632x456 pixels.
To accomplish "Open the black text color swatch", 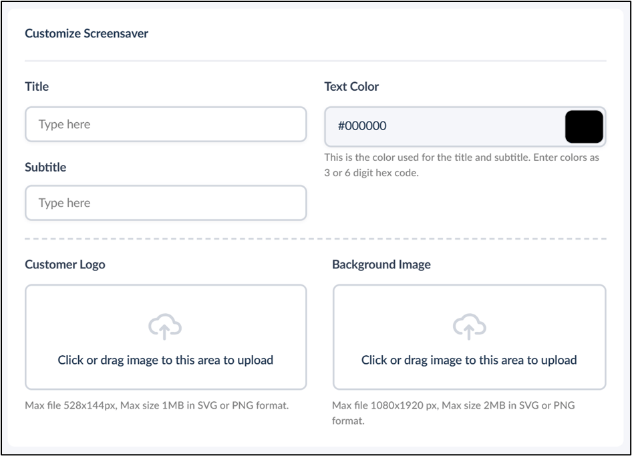I will coord(584,126).
